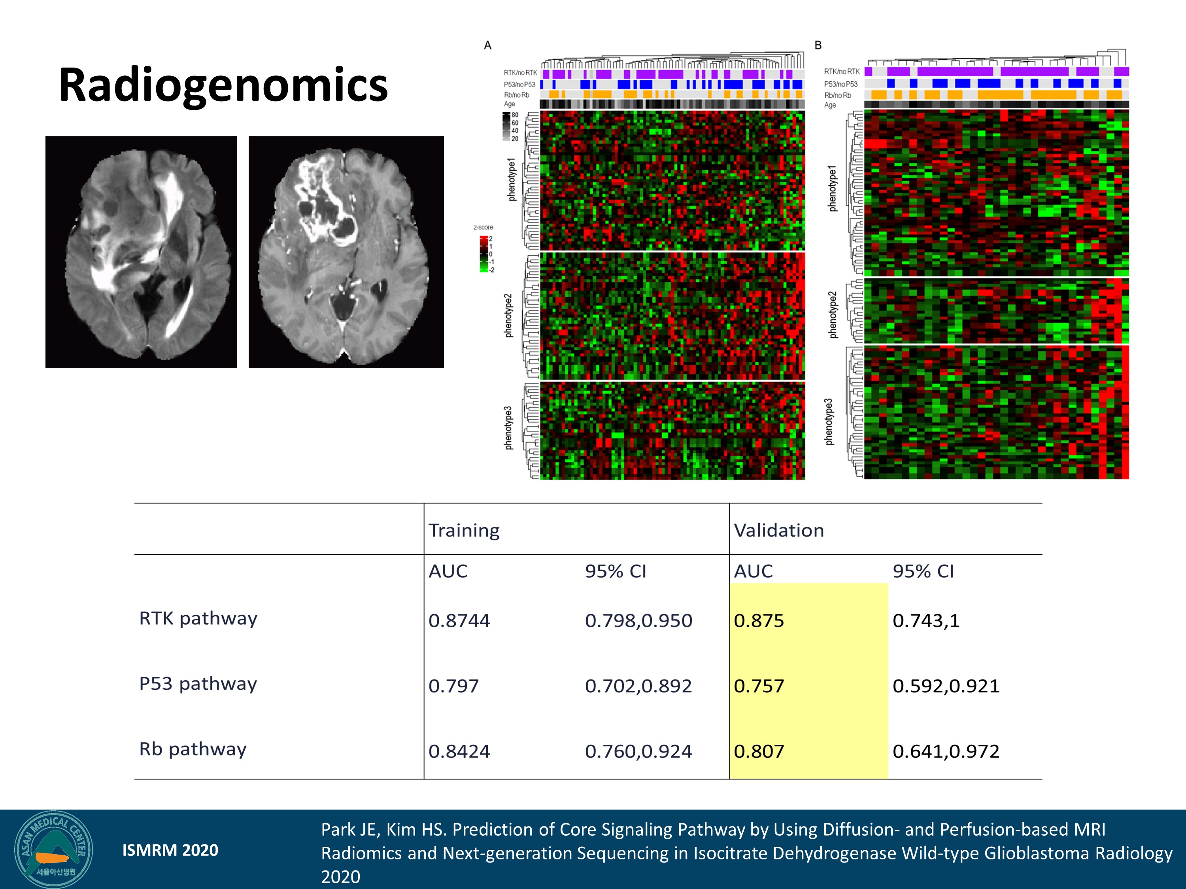The height and width of the screenshot is (889, 1186).
Task: Click the Training column header
Action: 464,530
